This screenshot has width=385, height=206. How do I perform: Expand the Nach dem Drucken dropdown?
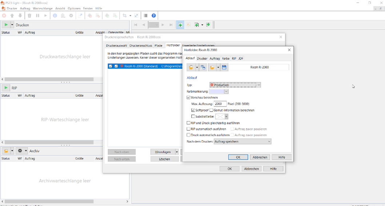pos(242,141)
